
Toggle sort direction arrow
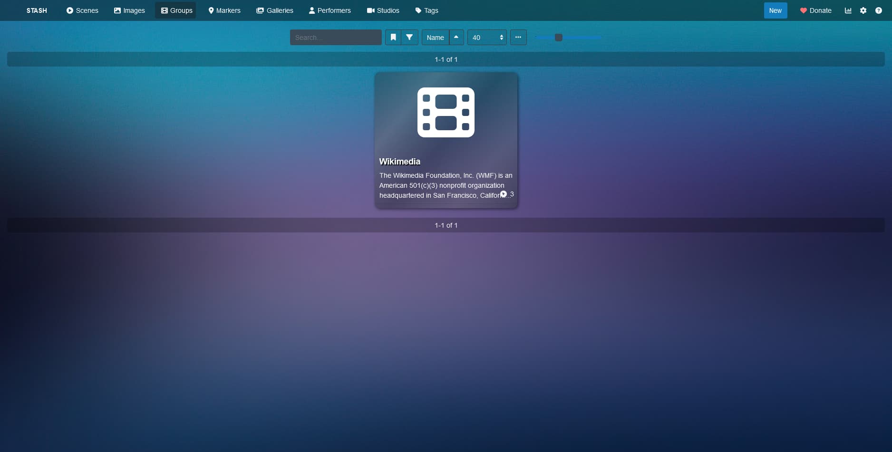pos(456,38)
